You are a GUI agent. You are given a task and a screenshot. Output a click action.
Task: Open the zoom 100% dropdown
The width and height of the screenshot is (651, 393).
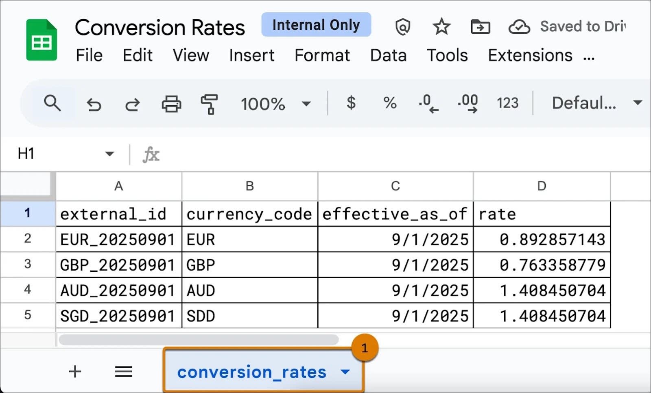(x=275, y=104)
